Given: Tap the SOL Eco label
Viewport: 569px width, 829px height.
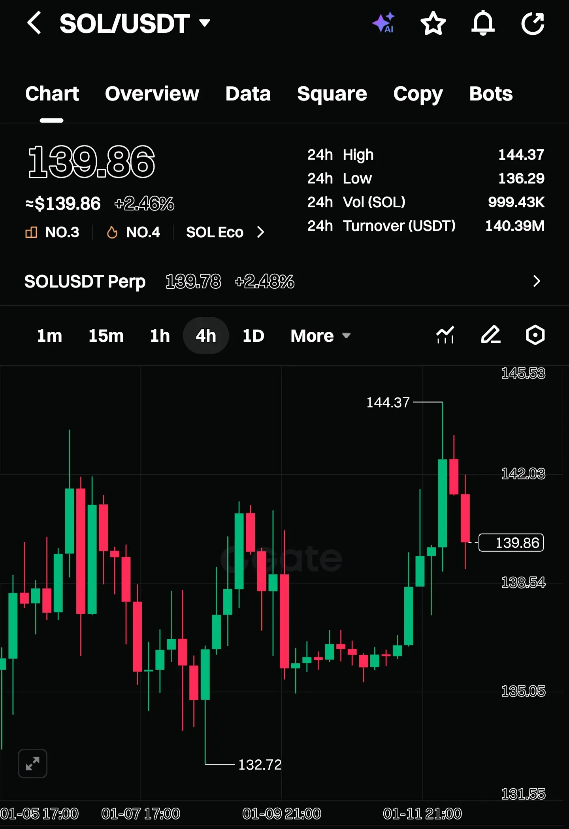Looking at the screenshot, I should coord(215,232).
